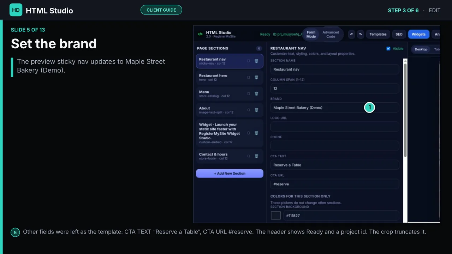452x254 pixels.
Task: Delete the Widget custom-embed section via trash icon
Action: pyautogui.click(x=256, y=133)
